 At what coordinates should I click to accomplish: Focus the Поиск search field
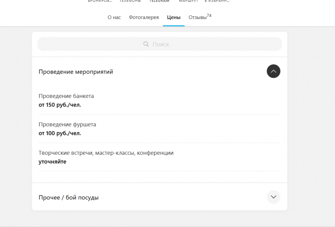[x=160, y=44]
